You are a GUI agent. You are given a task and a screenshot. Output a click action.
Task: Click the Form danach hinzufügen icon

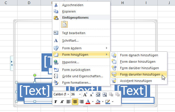[114, 55]
